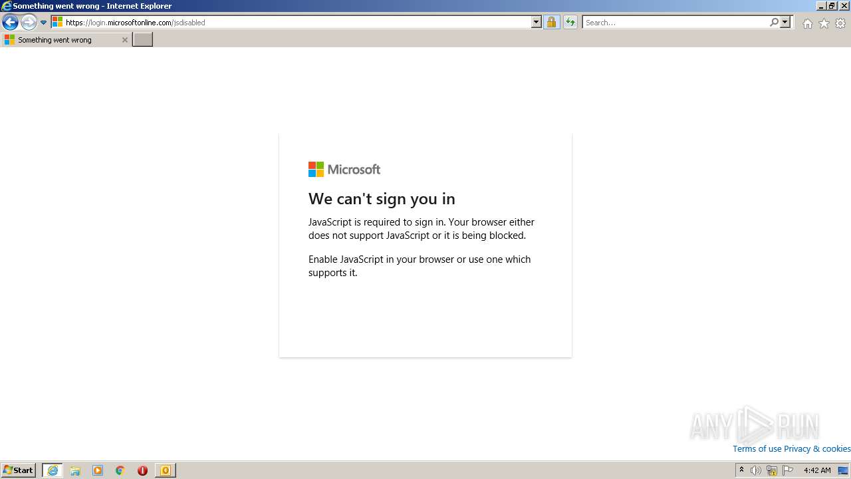
Task: Click the Show desktop button
Action: [x=844, y=470]
